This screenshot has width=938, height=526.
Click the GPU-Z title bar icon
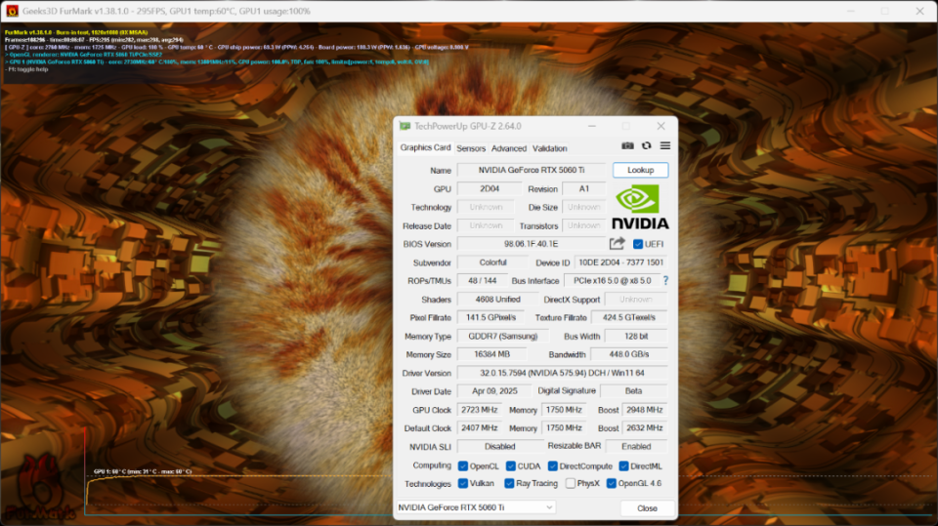pos(405,126)
